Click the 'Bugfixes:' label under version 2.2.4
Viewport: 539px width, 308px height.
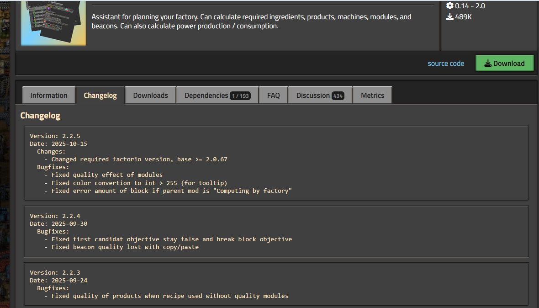tap(53, 231)
